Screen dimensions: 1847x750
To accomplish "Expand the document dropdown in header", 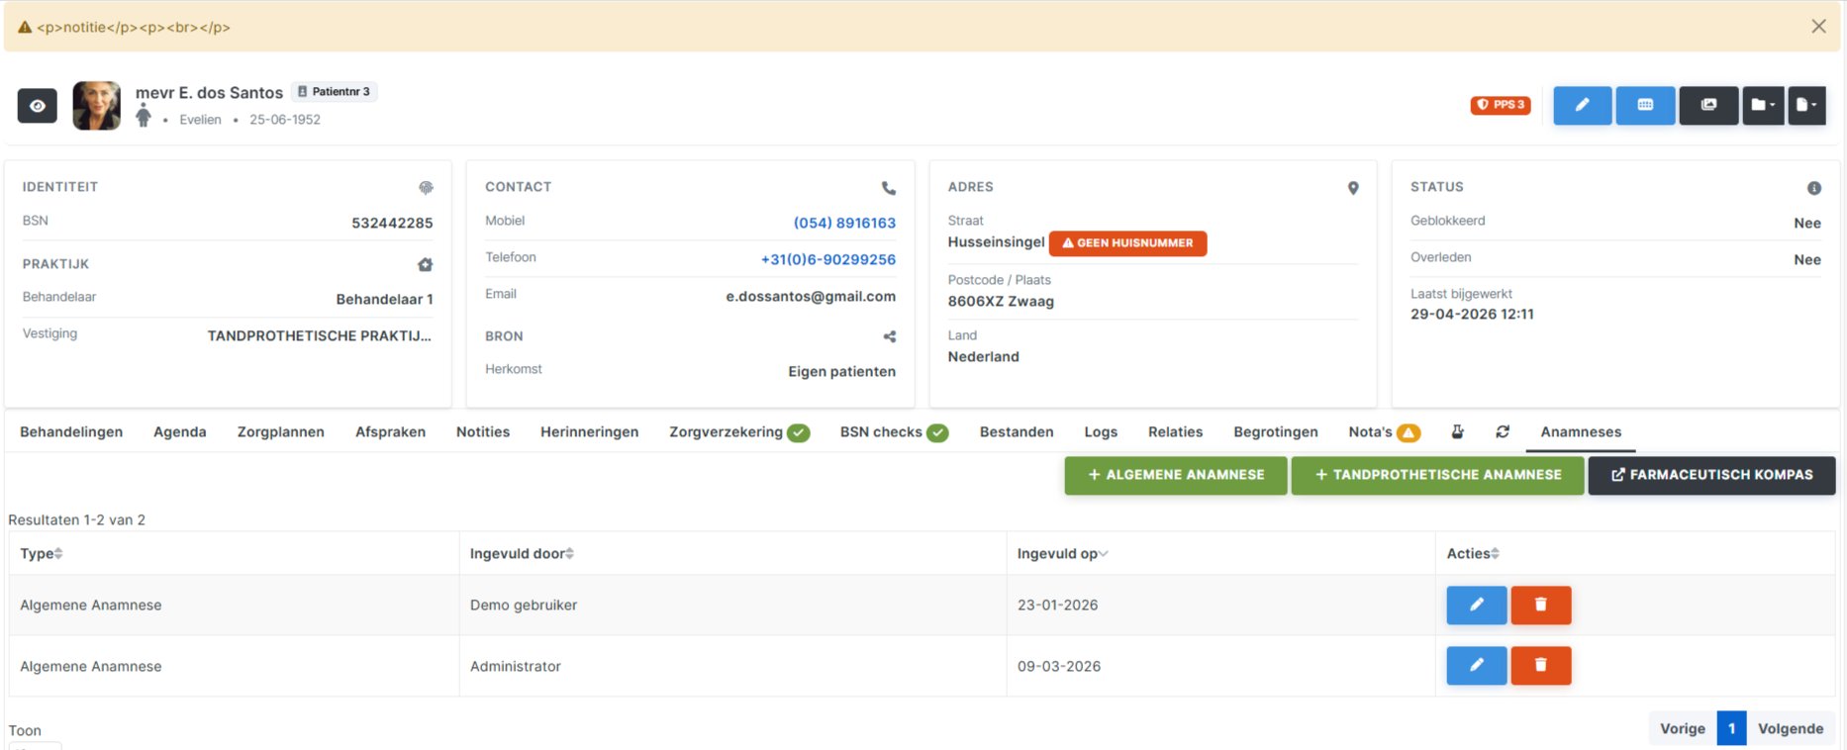I will click(1806, 105).
